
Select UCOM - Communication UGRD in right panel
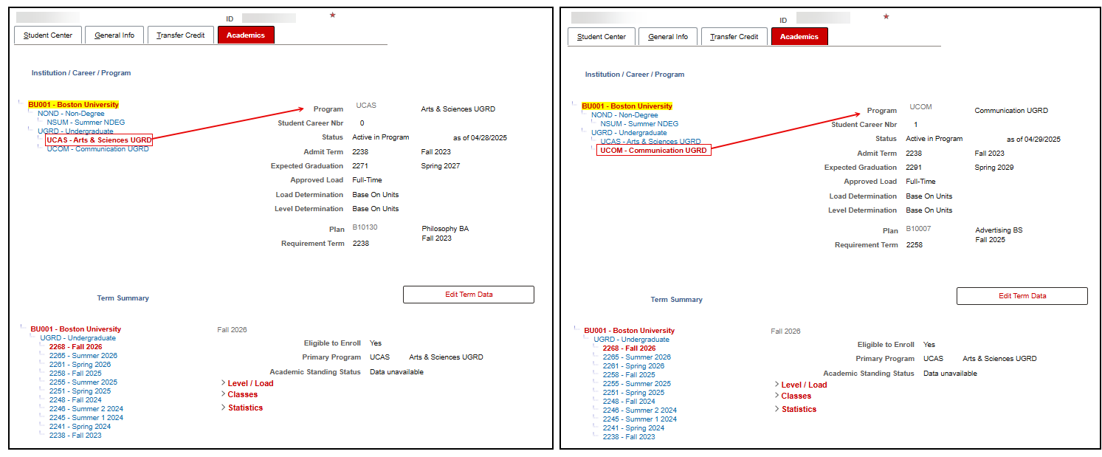653,150
